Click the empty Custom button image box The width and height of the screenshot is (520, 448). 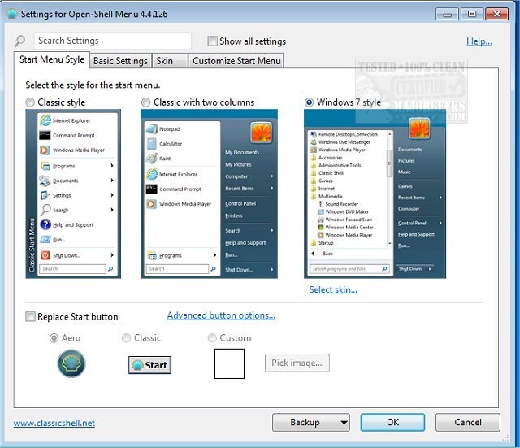(x=229, y=363)
